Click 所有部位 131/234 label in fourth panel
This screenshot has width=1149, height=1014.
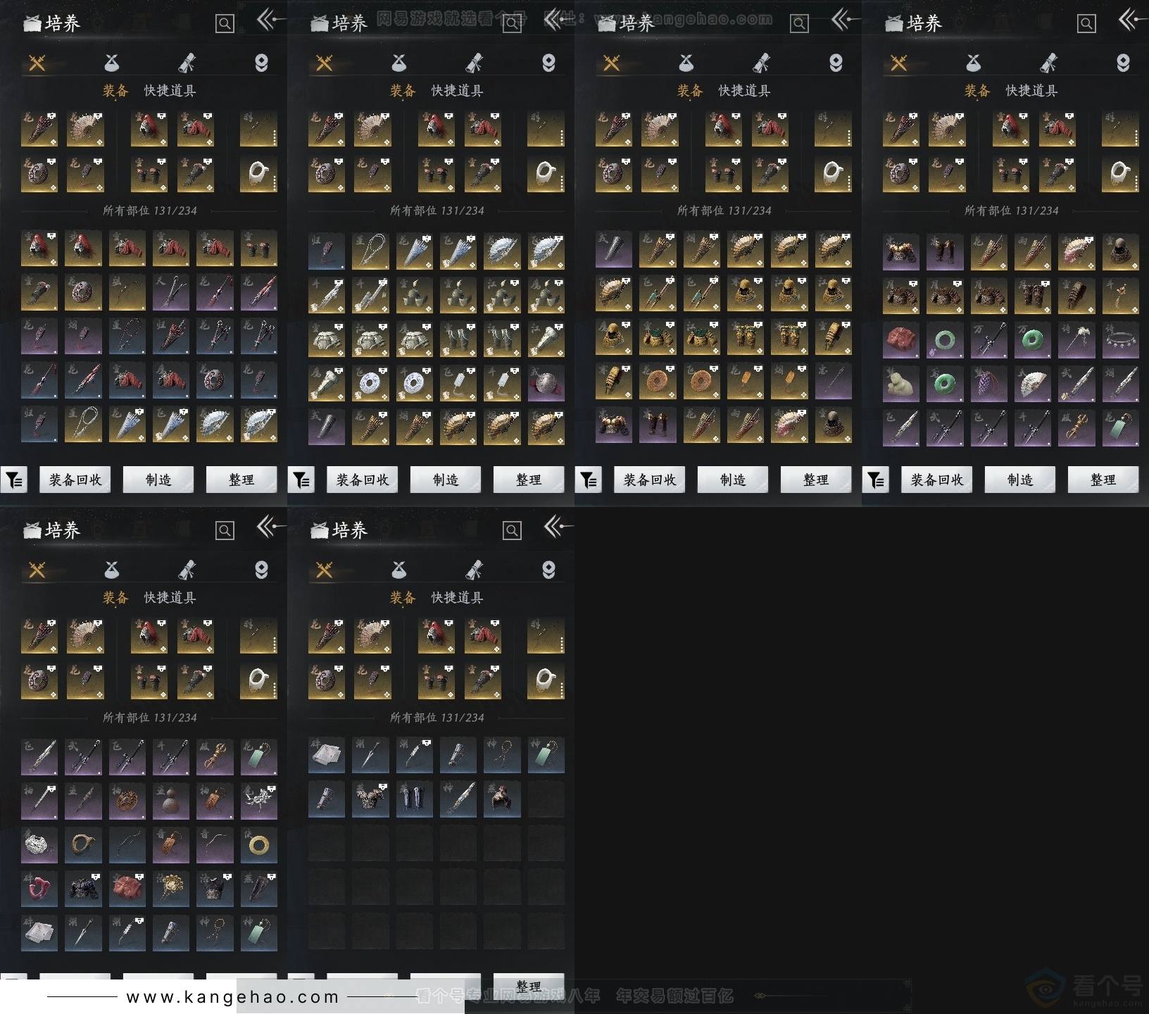1012,211
